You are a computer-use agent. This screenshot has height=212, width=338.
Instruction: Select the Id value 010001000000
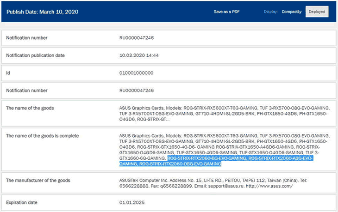click(x=137, y=73)
